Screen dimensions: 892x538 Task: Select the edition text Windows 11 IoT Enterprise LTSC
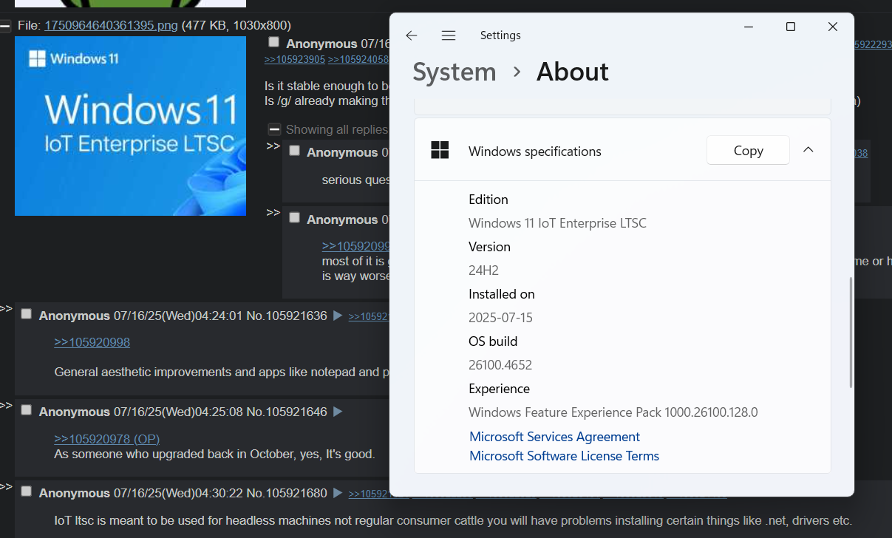[x=557, y=222]
